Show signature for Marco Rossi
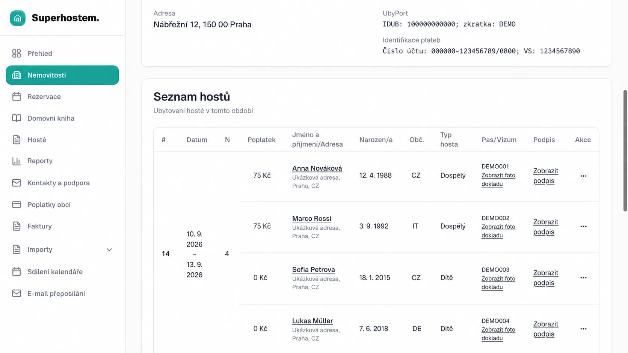 pos(546,227)
